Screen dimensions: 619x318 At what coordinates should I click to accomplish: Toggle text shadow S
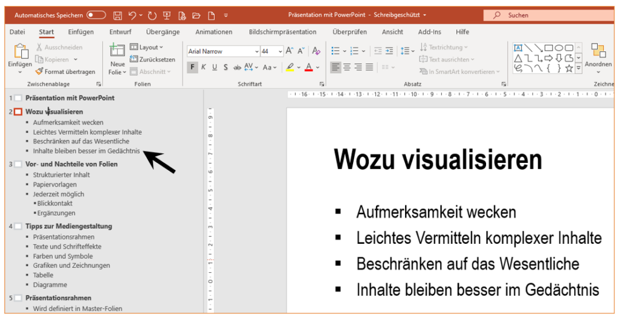225,67
